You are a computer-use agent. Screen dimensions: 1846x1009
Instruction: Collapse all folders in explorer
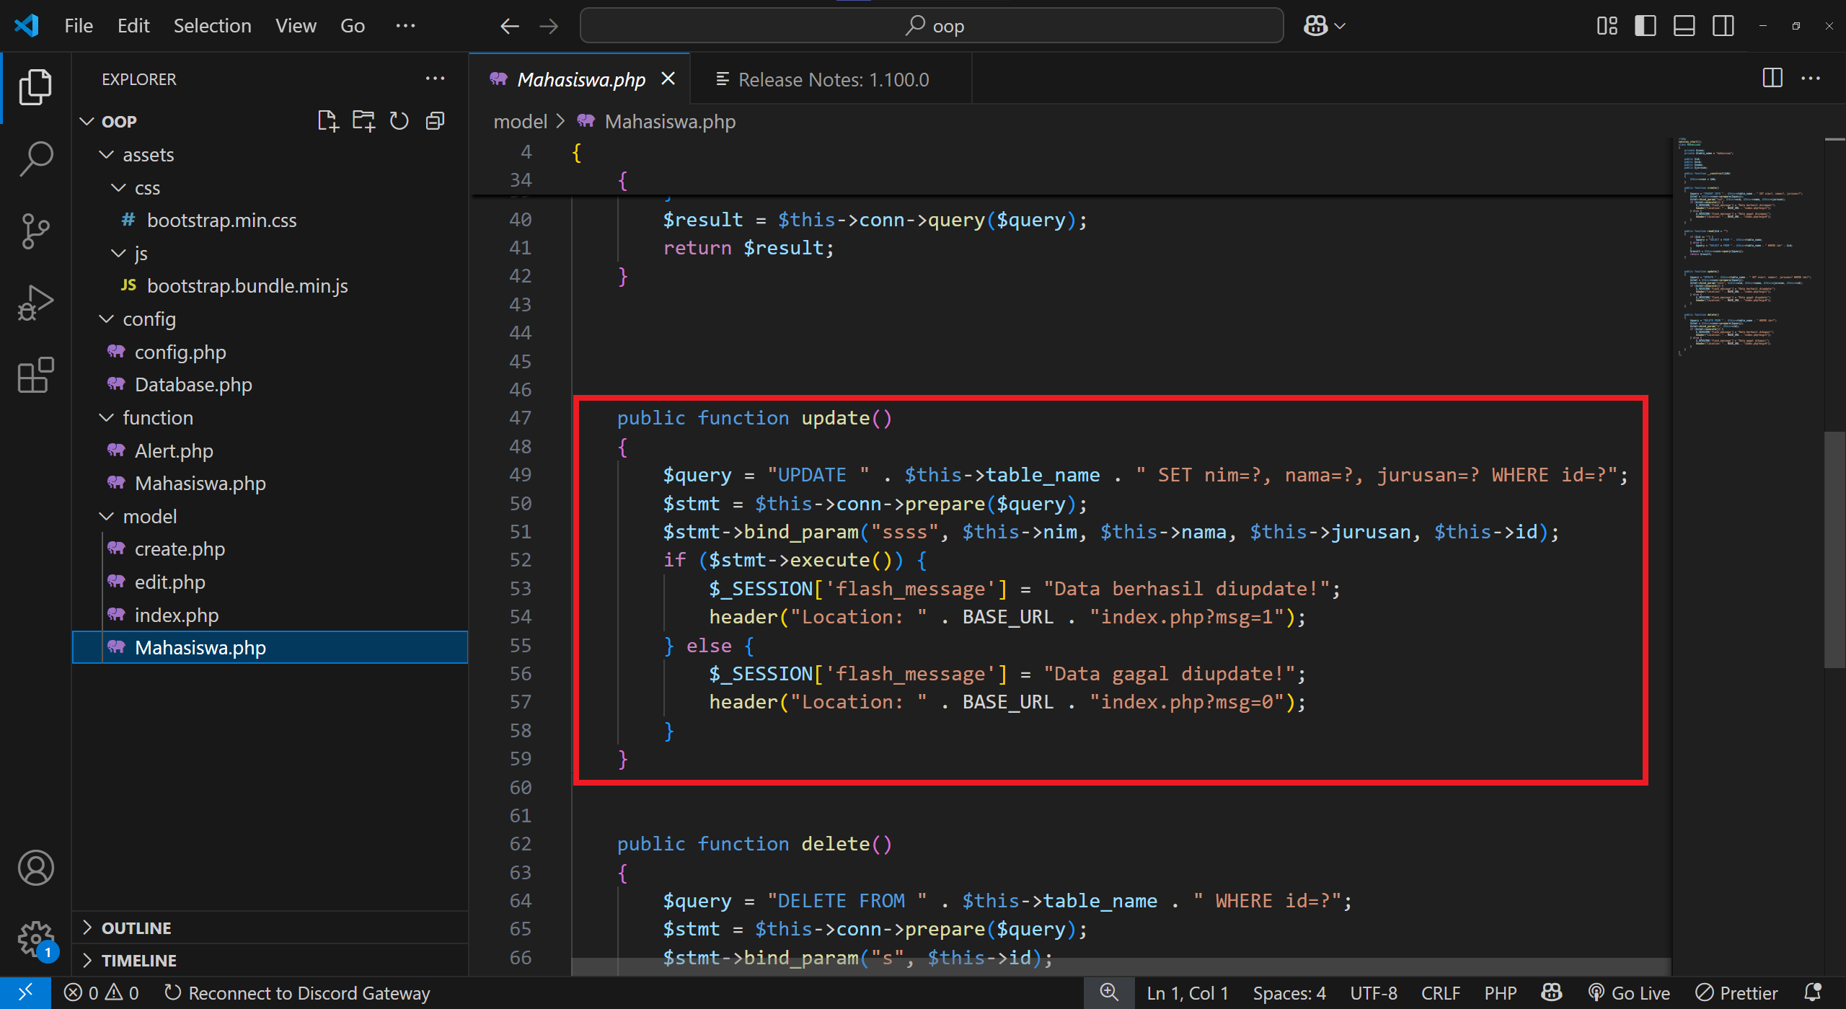(435, 121)
